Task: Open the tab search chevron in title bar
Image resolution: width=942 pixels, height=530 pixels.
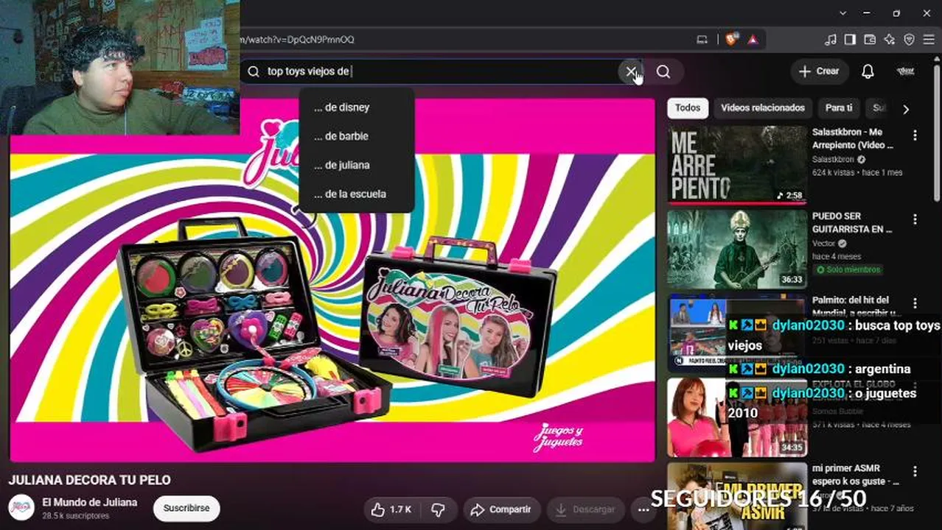Action: click(843, 13)
